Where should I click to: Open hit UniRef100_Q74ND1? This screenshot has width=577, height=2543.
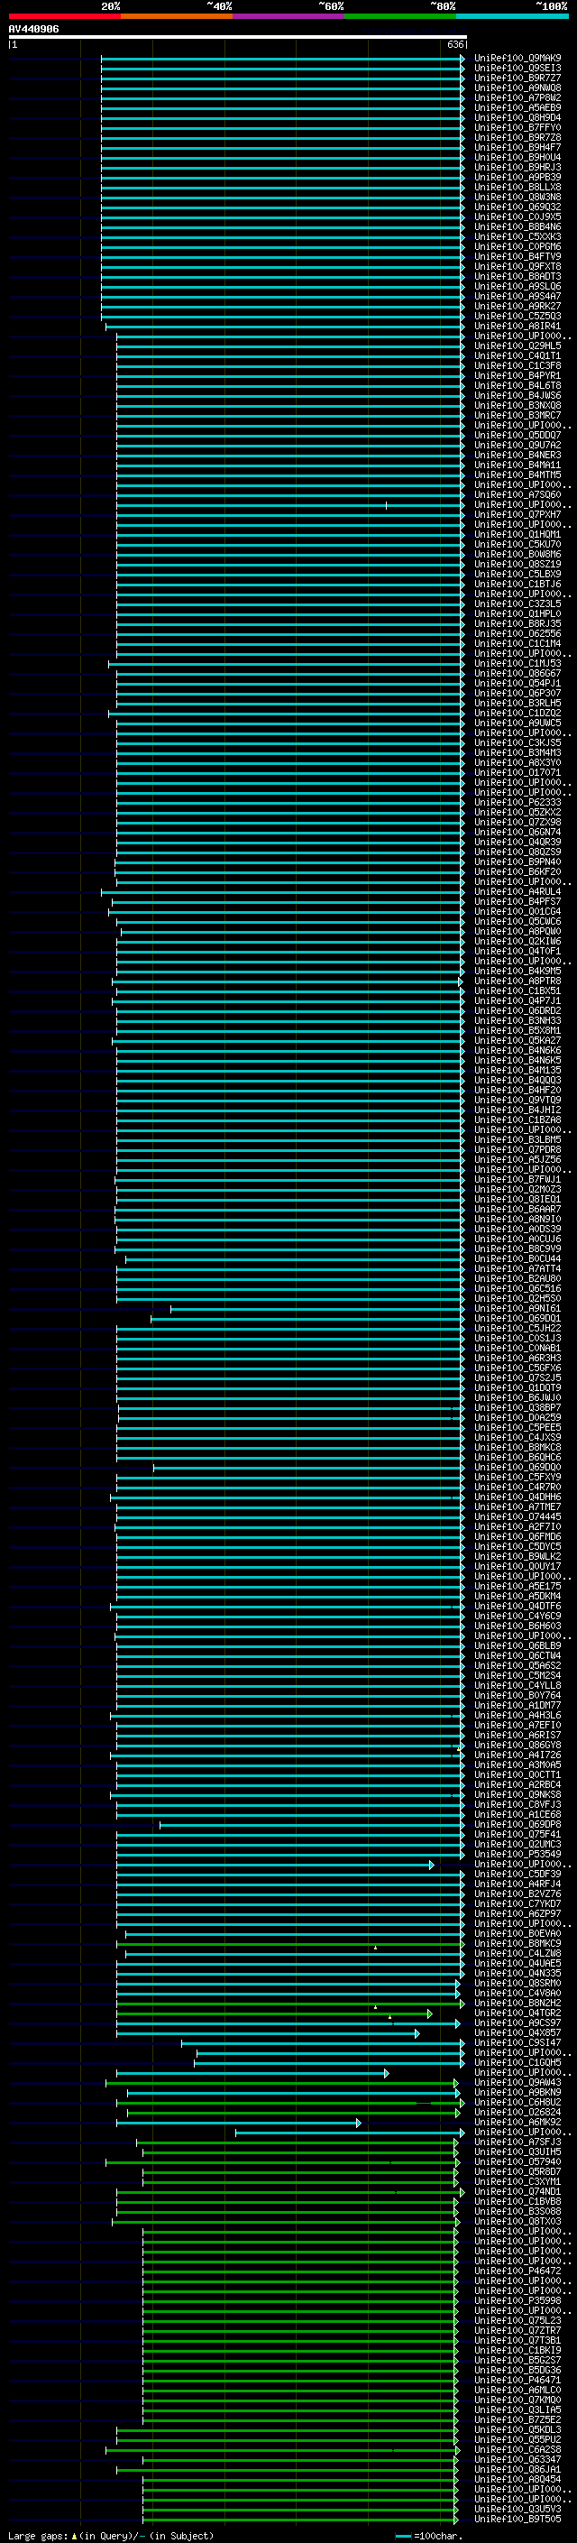pyautogui.click(x=517, y=2191)
